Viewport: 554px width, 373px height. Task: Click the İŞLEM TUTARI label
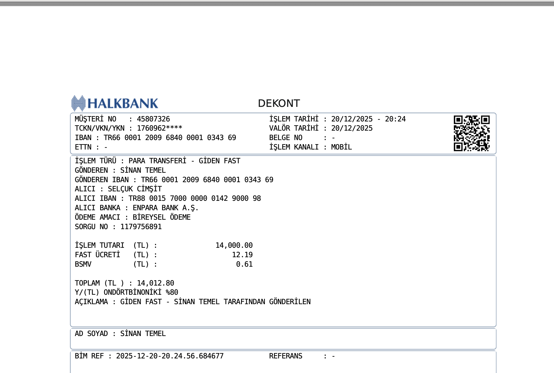[x=100, y=245]
